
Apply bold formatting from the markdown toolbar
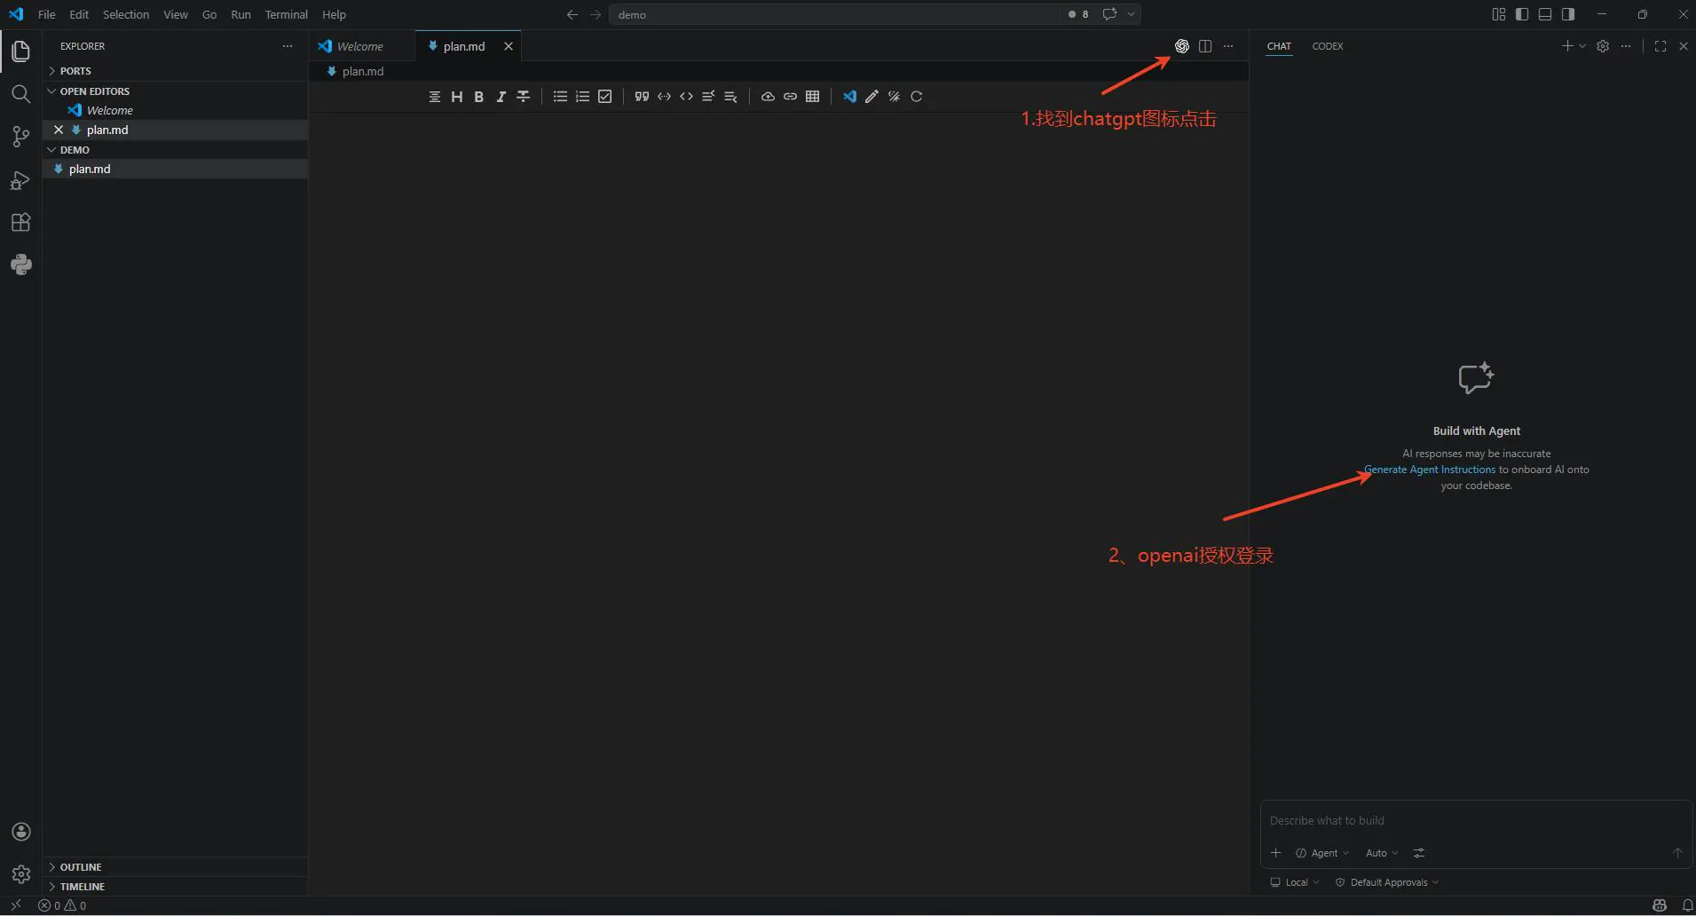click(x=478, y=97)
